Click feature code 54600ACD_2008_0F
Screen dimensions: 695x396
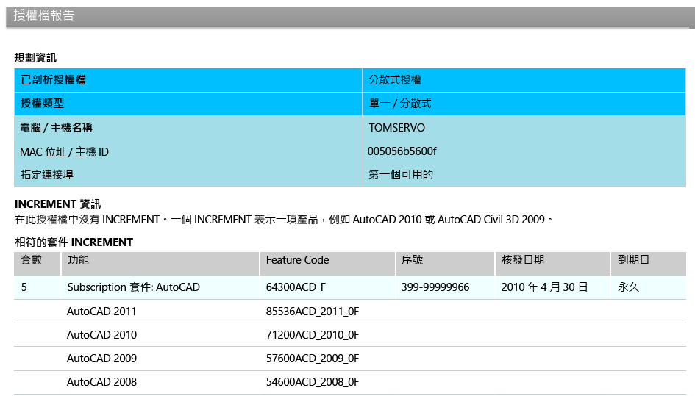coord(313,382)
